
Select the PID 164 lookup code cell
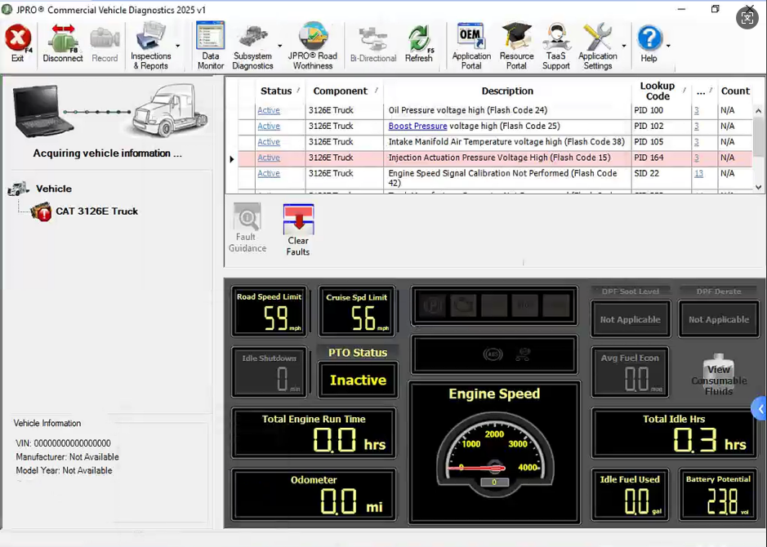pyautogui.click(x=662, y=158)
